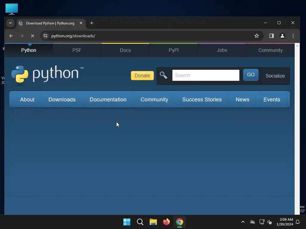The width and height of the screenshot is (306, 229).
Task: Open the Events navigation menu
Action: (x=272, y=100)
